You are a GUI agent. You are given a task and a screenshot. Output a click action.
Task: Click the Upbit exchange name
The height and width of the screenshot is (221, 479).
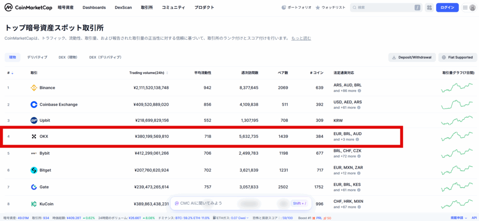tap(45, 121)
